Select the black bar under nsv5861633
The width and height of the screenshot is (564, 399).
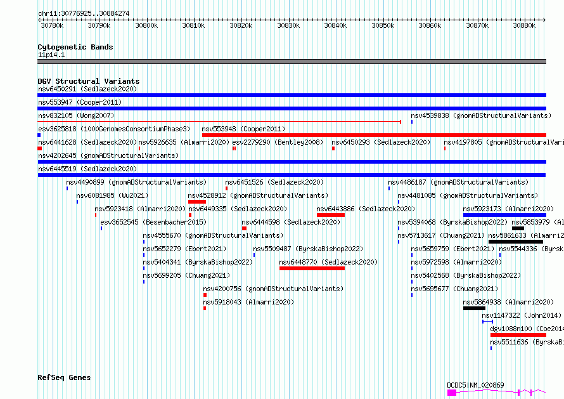pyautogui.click(x=516, y=242)
